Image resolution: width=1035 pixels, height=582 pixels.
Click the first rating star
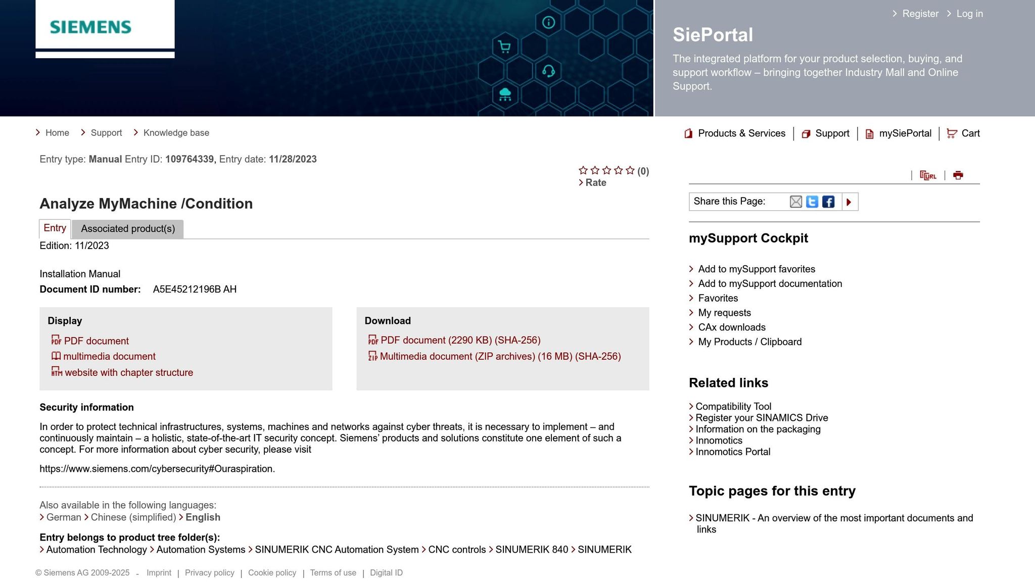[x=583, y=170]
